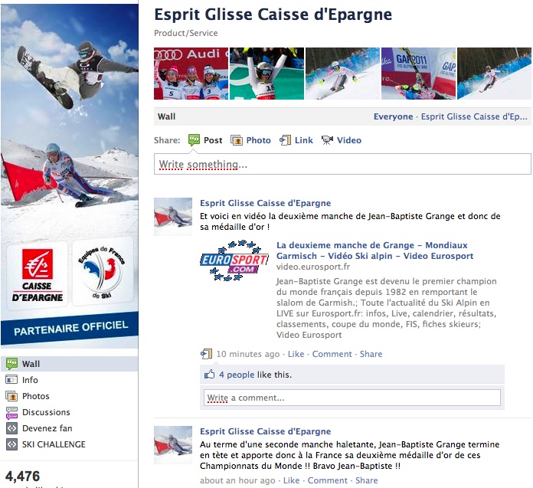
Task: Click the Write something status field
Action: [x=342, y=164]
